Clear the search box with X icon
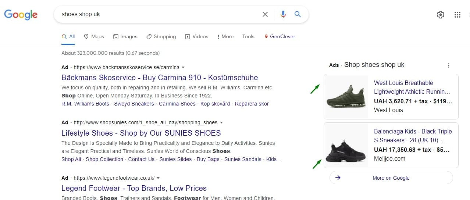 (x=265, y=14)
